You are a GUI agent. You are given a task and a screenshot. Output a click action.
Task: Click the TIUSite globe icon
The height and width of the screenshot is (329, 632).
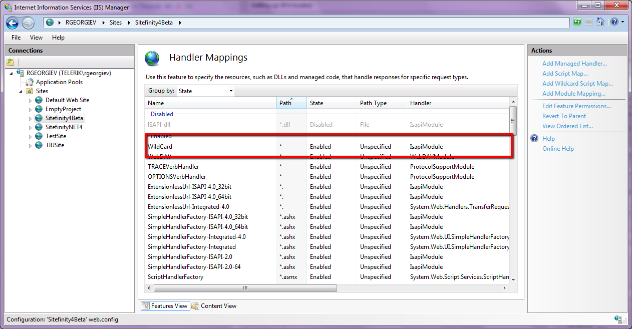tap(39, 145)
